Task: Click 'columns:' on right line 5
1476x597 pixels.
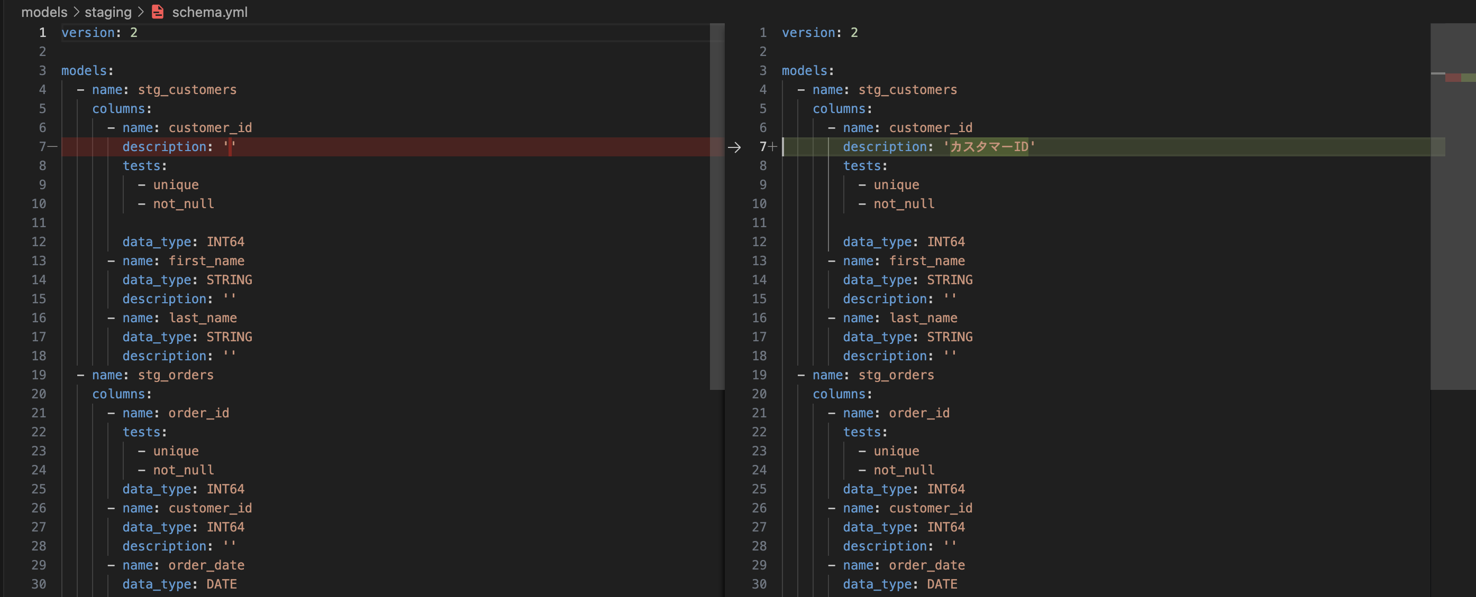Action: [x=842, y=109]
